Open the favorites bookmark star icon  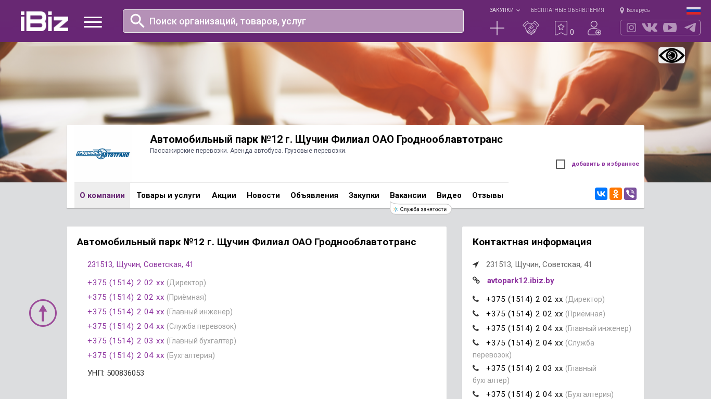coord(561,28)
